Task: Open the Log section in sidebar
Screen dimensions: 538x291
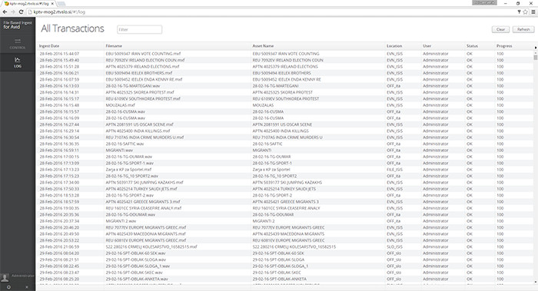Action: pos(18,62)
